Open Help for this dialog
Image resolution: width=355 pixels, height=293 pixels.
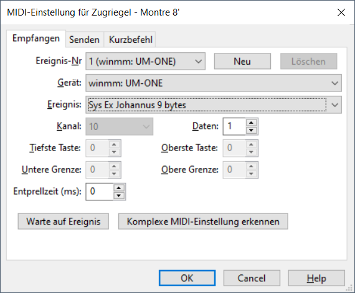pyautogui.click(x=316, y=278)
